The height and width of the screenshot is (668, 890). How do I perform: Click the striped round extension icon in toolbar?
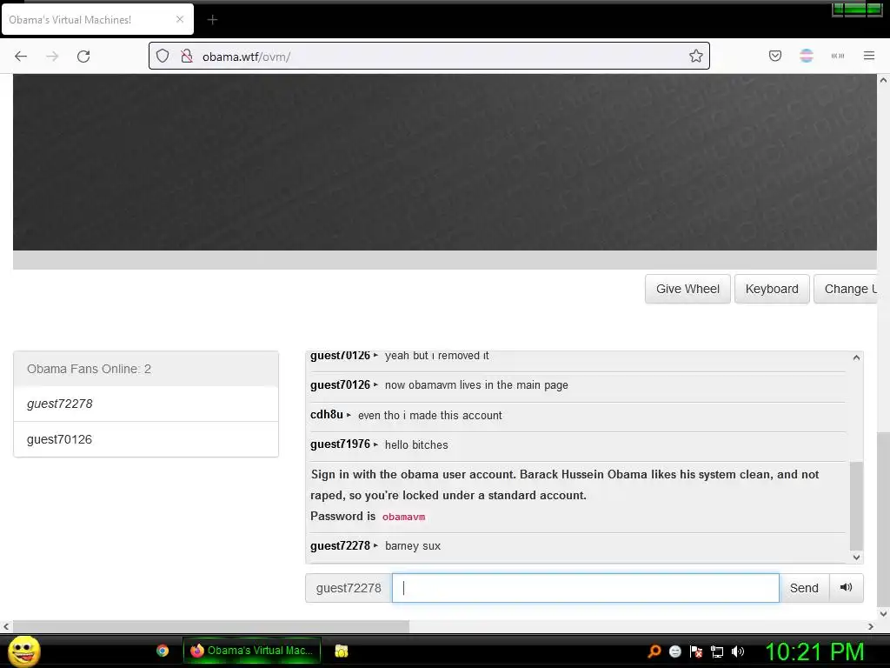807,56
